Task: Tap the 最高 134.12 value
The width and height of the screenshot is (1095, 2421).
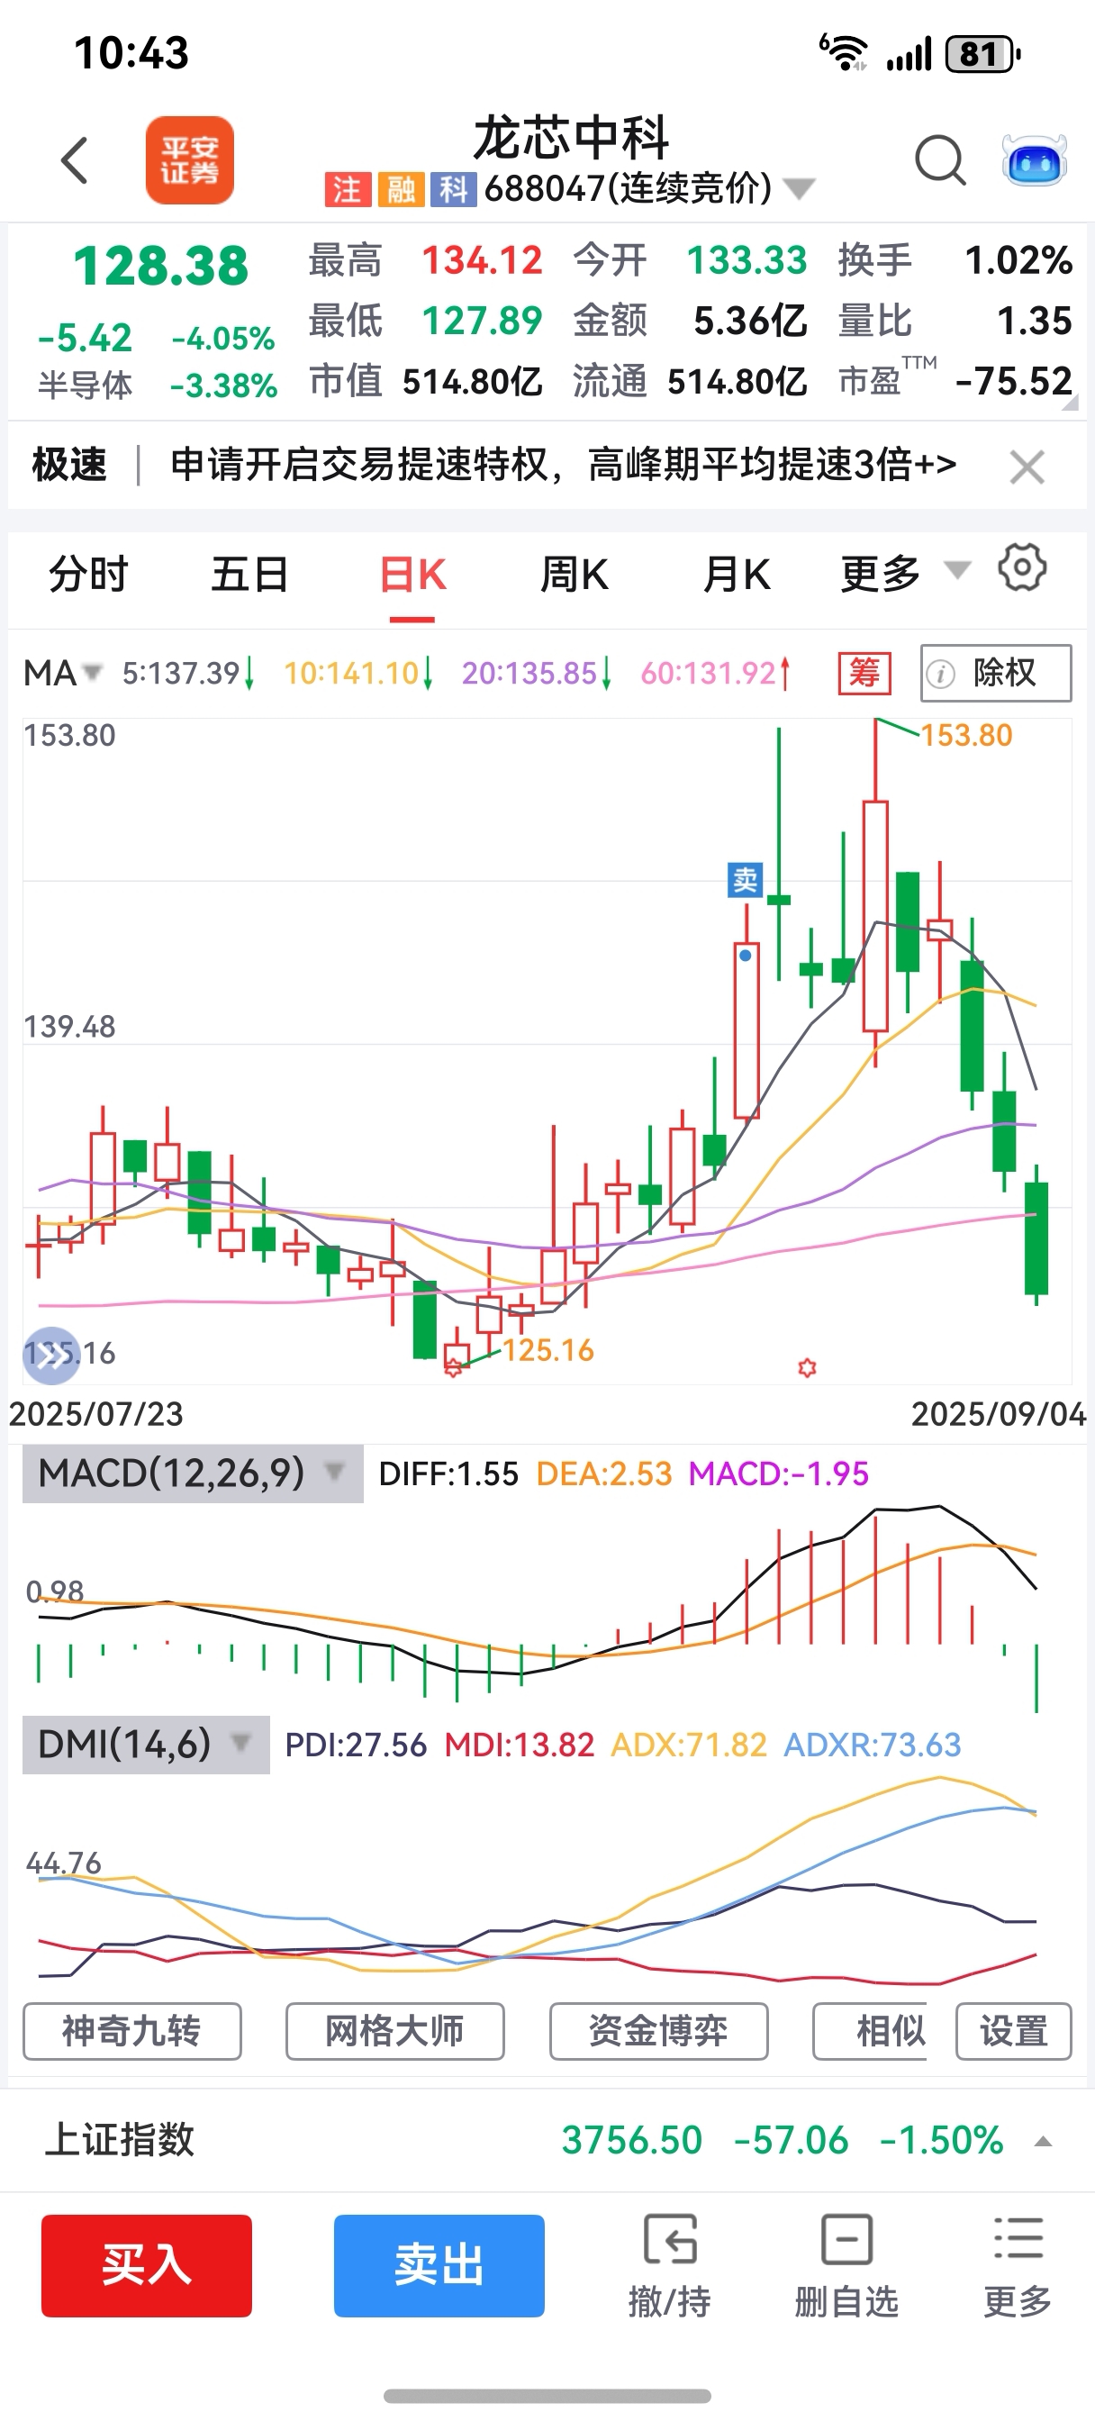Action: (x=482, y=260)
